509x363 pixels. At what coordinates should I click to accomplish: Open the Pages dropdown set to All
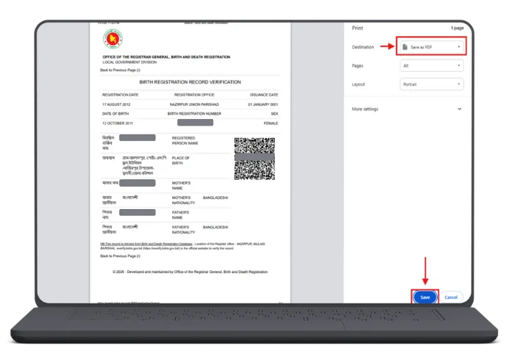coord(430,65)
